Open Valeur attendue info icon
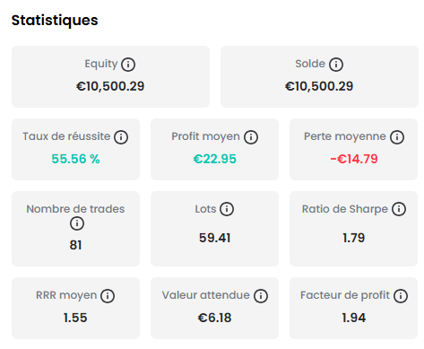Viewport: 424px width, 349px height. [261, 296]
